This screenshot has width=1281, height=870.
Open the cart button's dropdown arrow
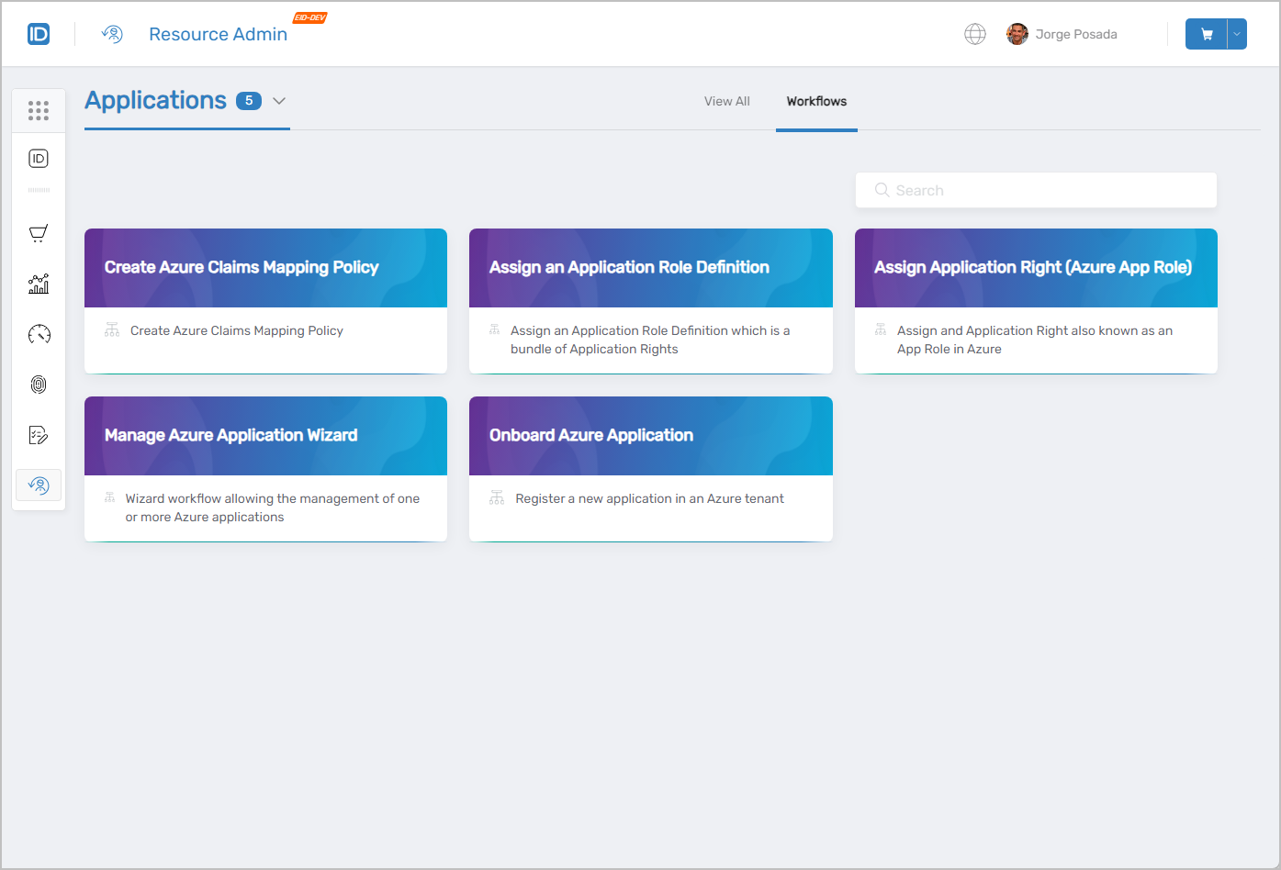coord(1234,33)
